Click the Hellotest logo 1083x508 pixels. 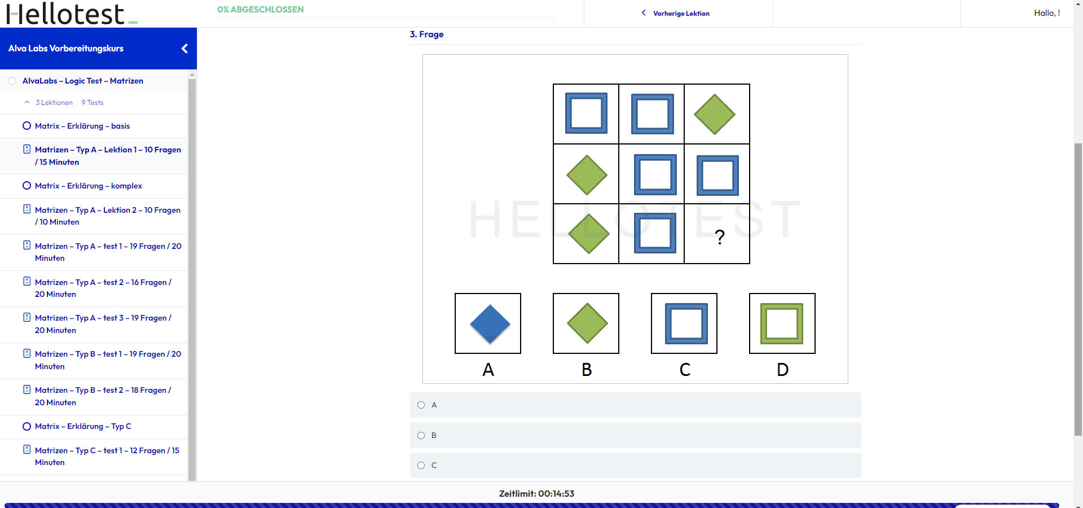click(x=72, y=14)
